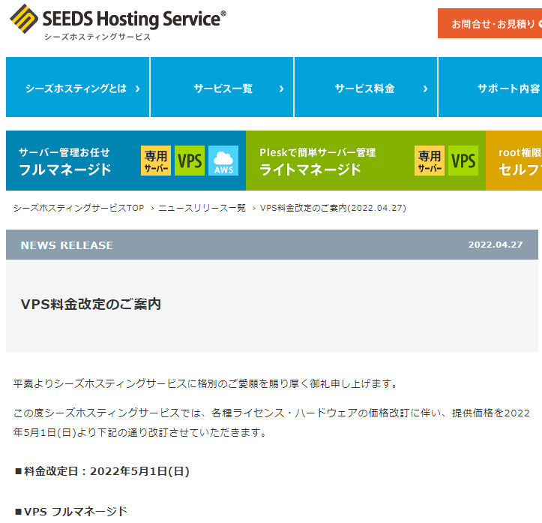Viewport: 542px width, 523px height.
Task: Click VPS badge in ライトマネージド banner
Action: tap(463, 161)
